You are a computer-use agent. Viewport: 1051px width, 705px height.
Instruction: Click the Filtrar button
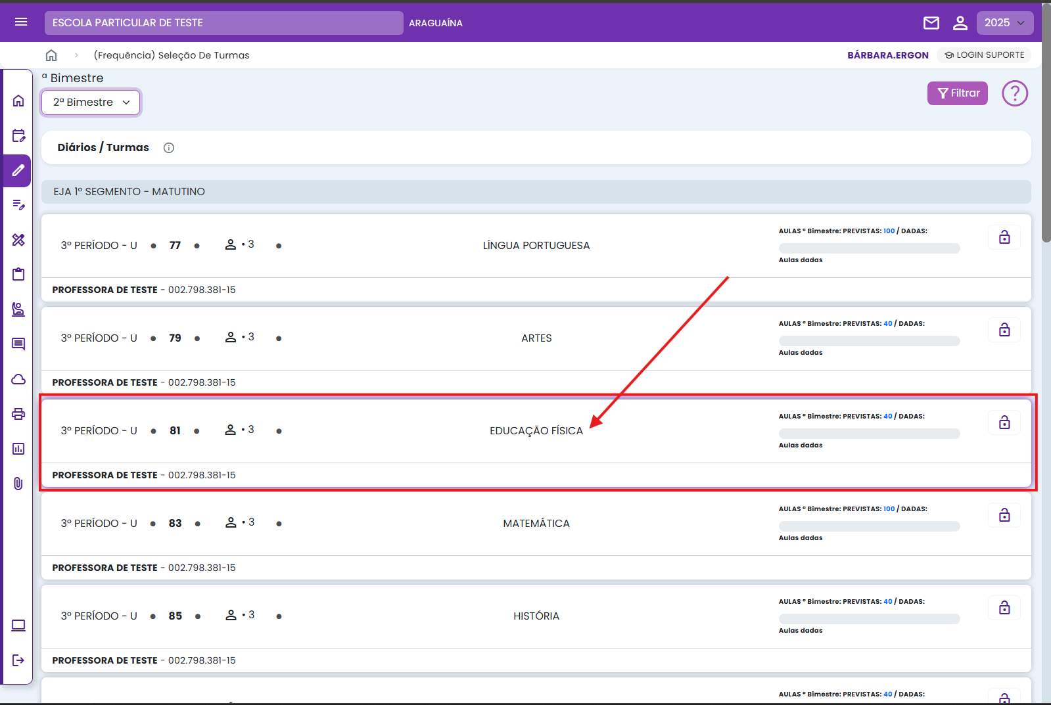coord(957,93)
